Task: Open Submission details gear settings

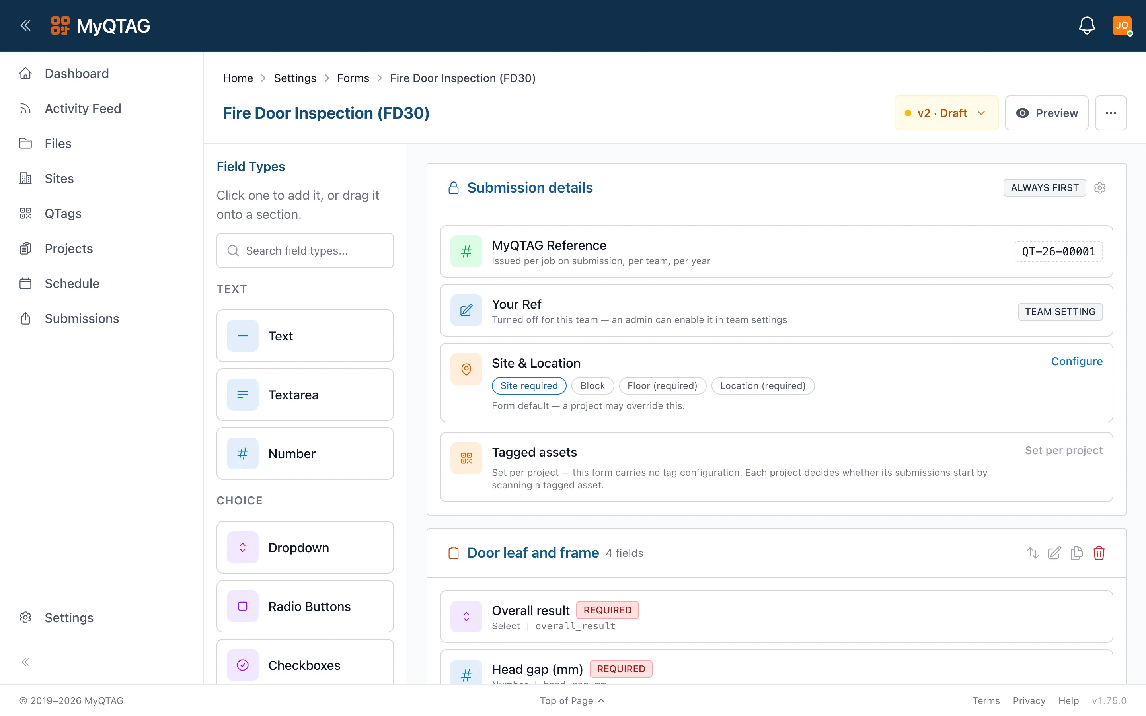Action: click(1099, 188)
